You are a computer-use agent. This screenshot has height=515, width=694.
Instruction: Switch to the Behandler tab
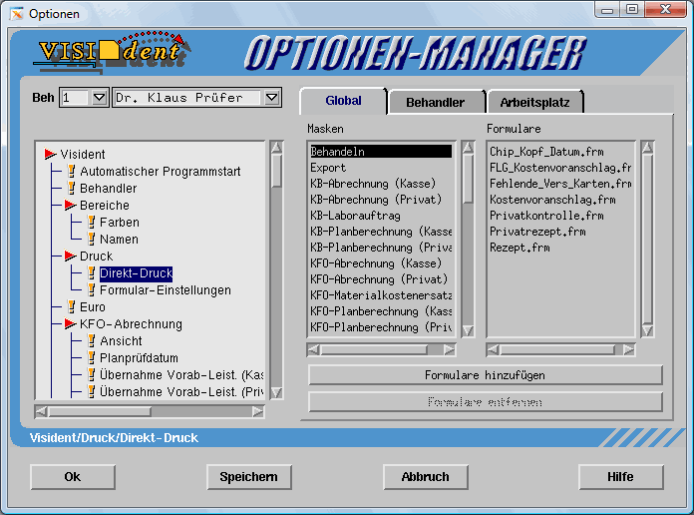[435, 103]
